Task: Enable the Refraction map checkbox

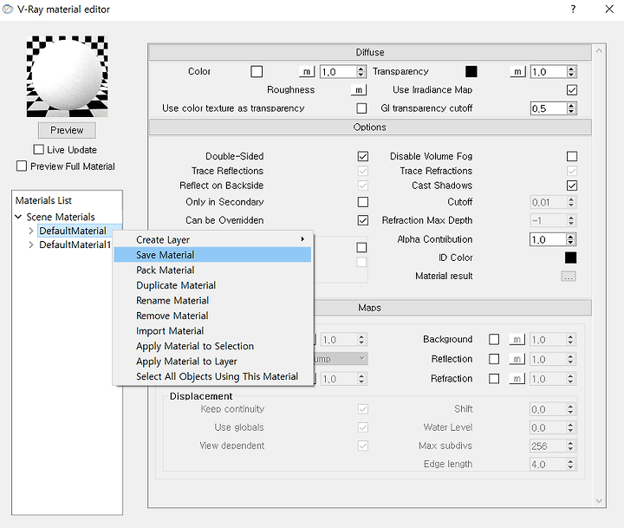Action: 494,379
